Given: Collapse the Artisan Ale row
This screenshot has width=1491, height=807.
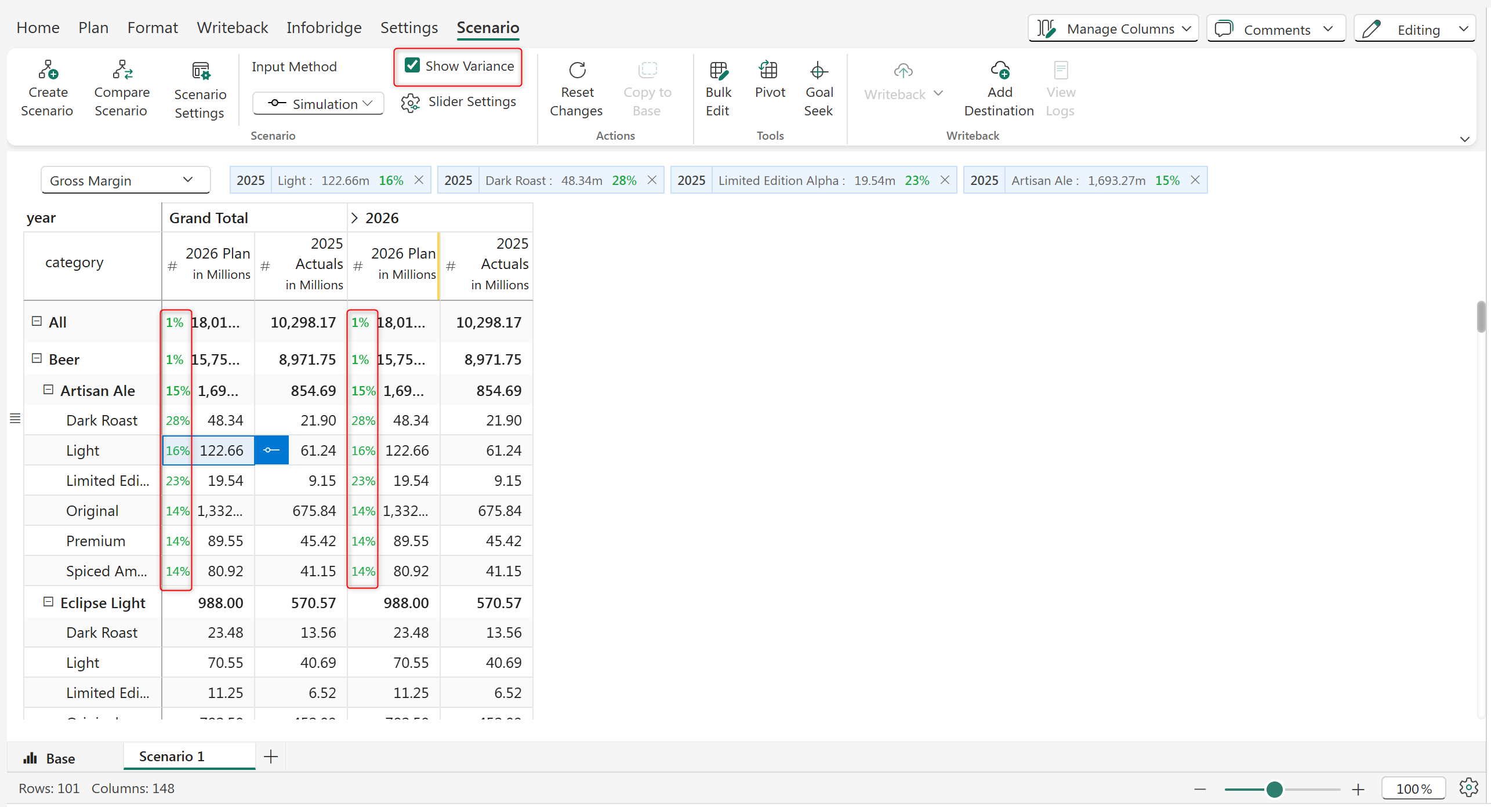Looking at the screenshot, I should (49, 390).
